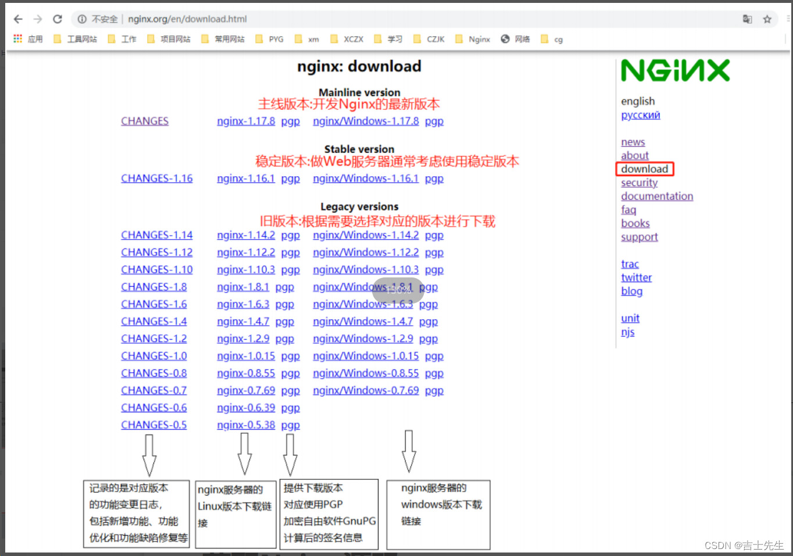Download nginx/Windows-1.12.2
Image resolution: width=793 pixels, height=556 pixels.
coord(366,252)
